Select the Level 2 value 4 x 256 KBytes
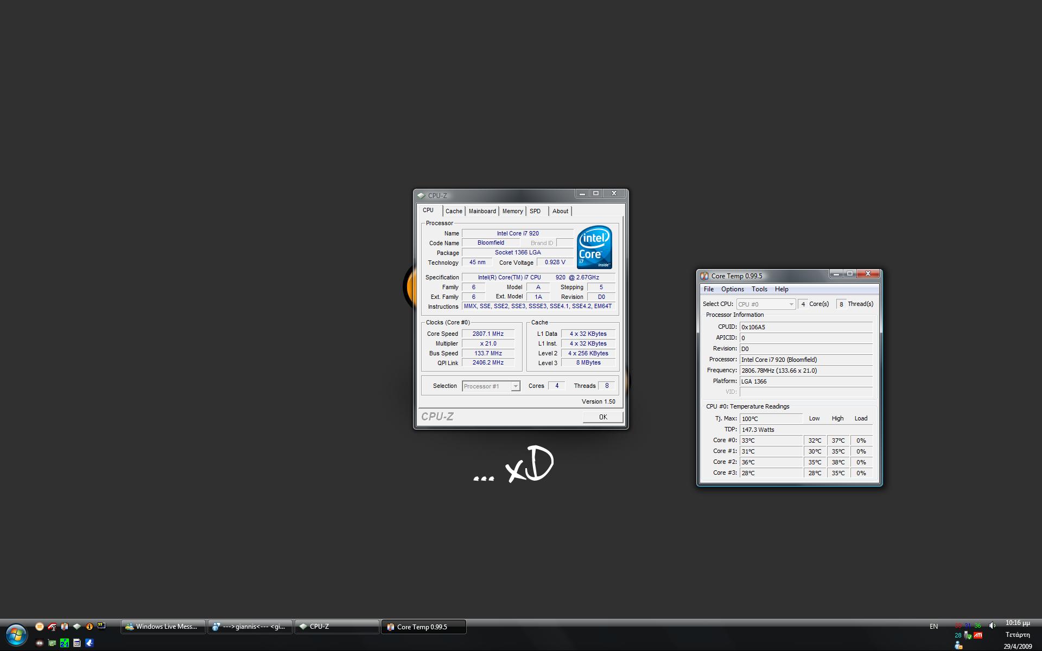This screenshot has height=651, width=1042. point(588,353)
